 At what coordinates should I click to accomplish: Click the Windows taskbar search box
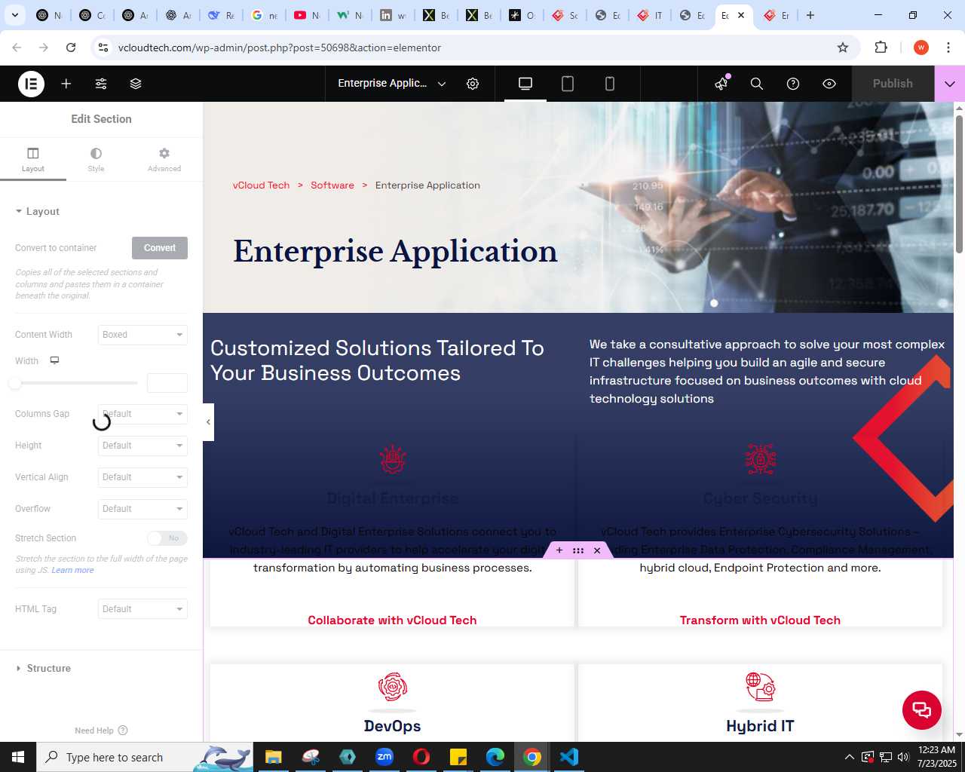pyautogui.click(x=143, y=757)
